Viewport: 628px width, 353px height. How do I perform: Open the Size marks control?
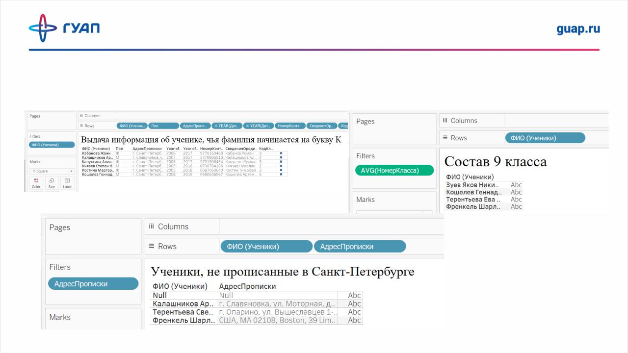click(52, 182)
